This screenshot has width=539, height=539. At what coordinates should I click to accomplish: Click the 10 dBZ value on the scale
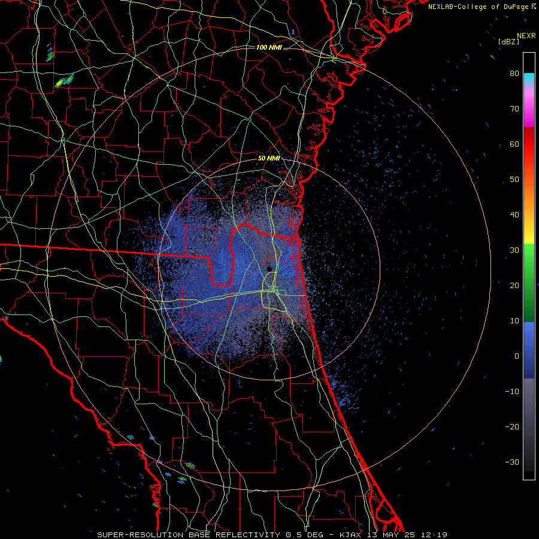tap(514, 321)
